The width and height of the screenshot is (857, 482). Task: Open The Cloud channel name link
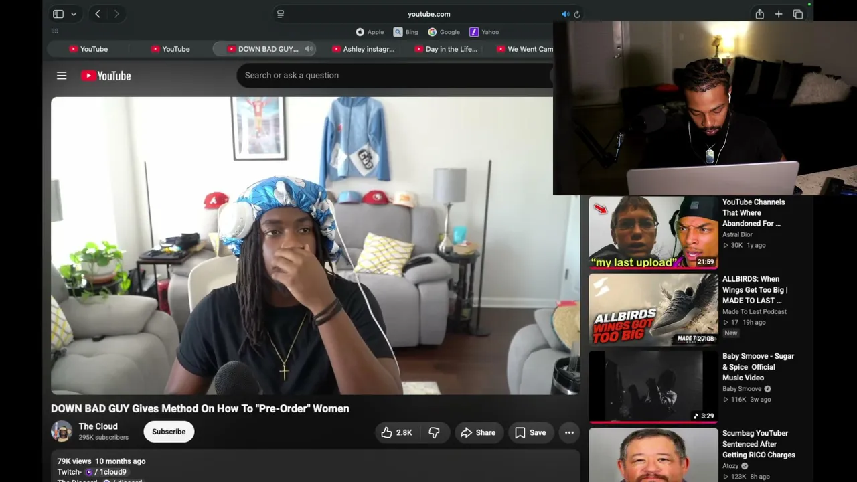tap(98, 426)
